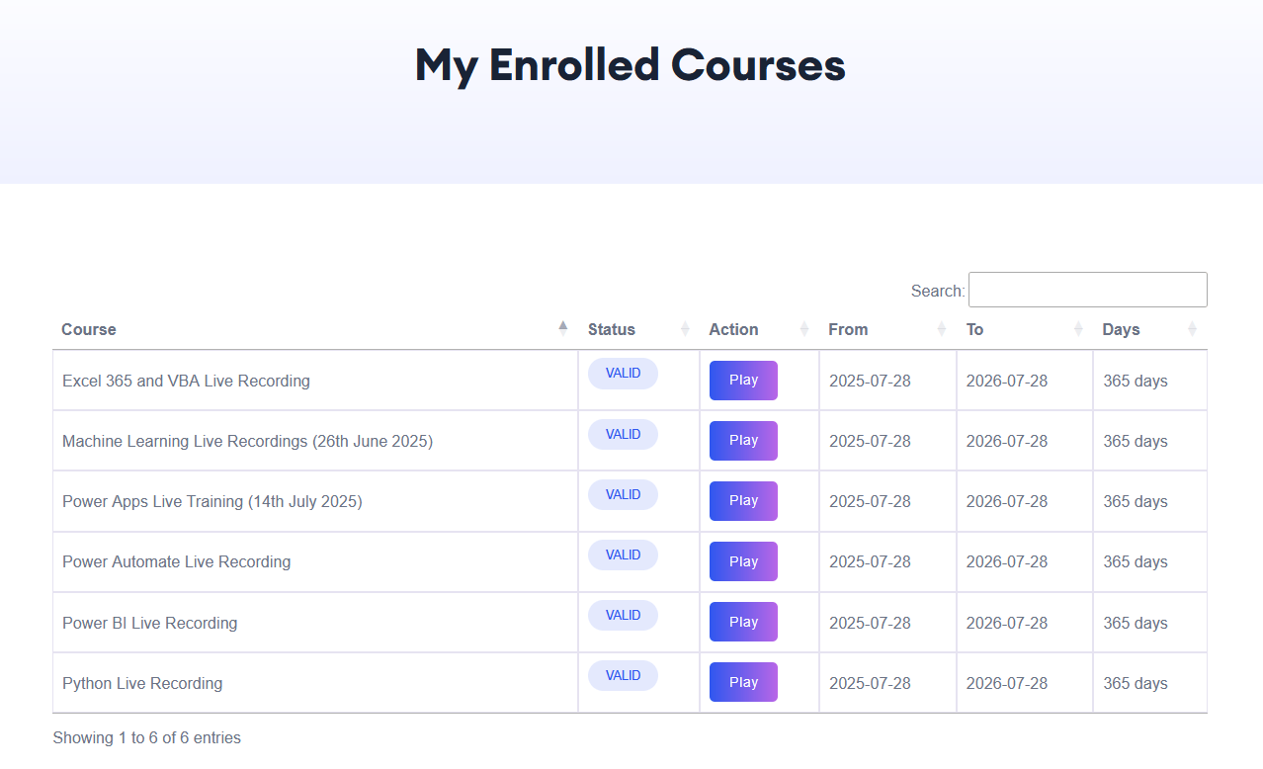Click the sort arrow on the Course column
Viewport: 1263px width, 769px height.
[562, 326]
